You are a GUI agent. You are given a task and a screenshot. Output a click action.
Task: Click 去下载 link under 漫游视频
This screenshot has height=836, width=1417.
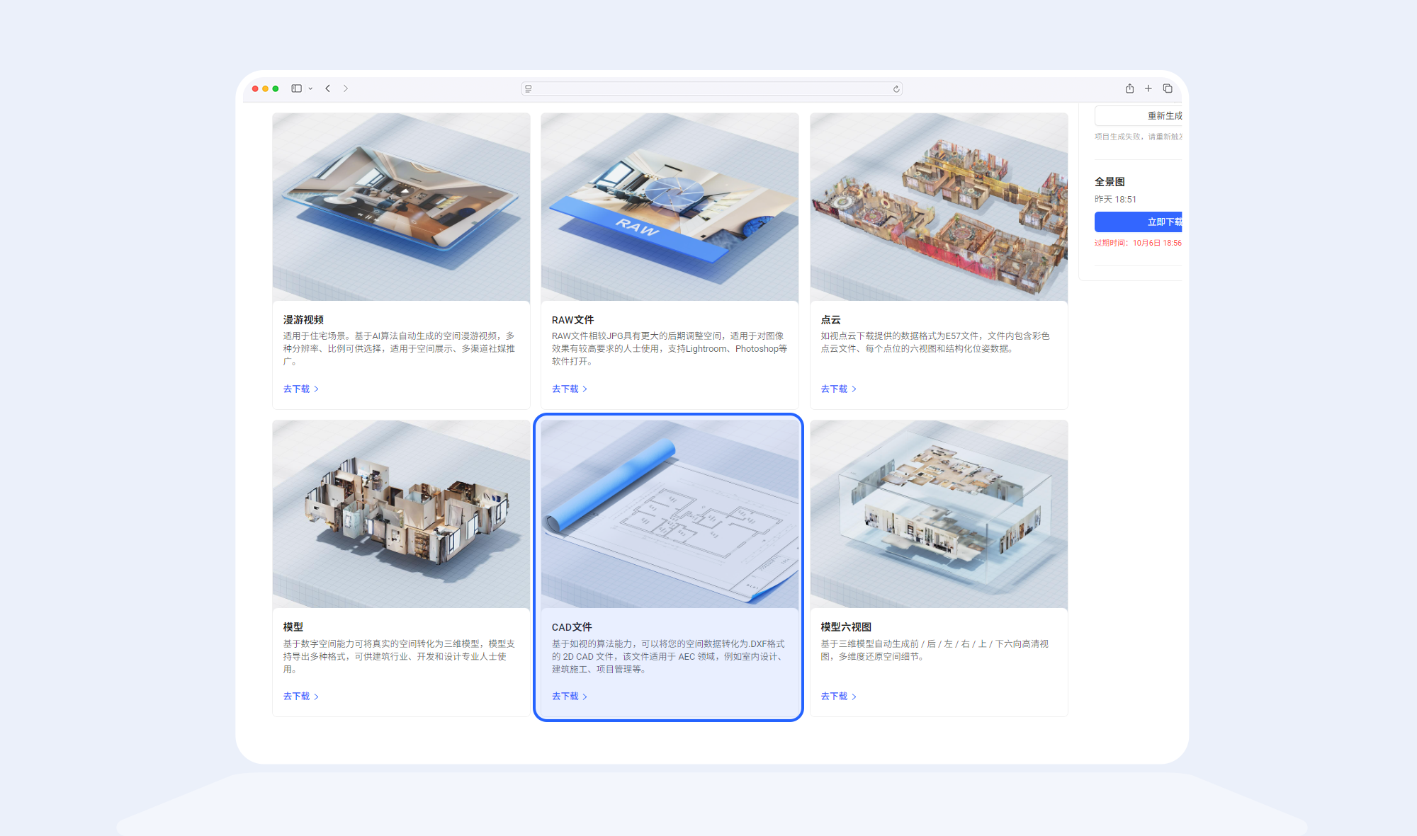301,389
